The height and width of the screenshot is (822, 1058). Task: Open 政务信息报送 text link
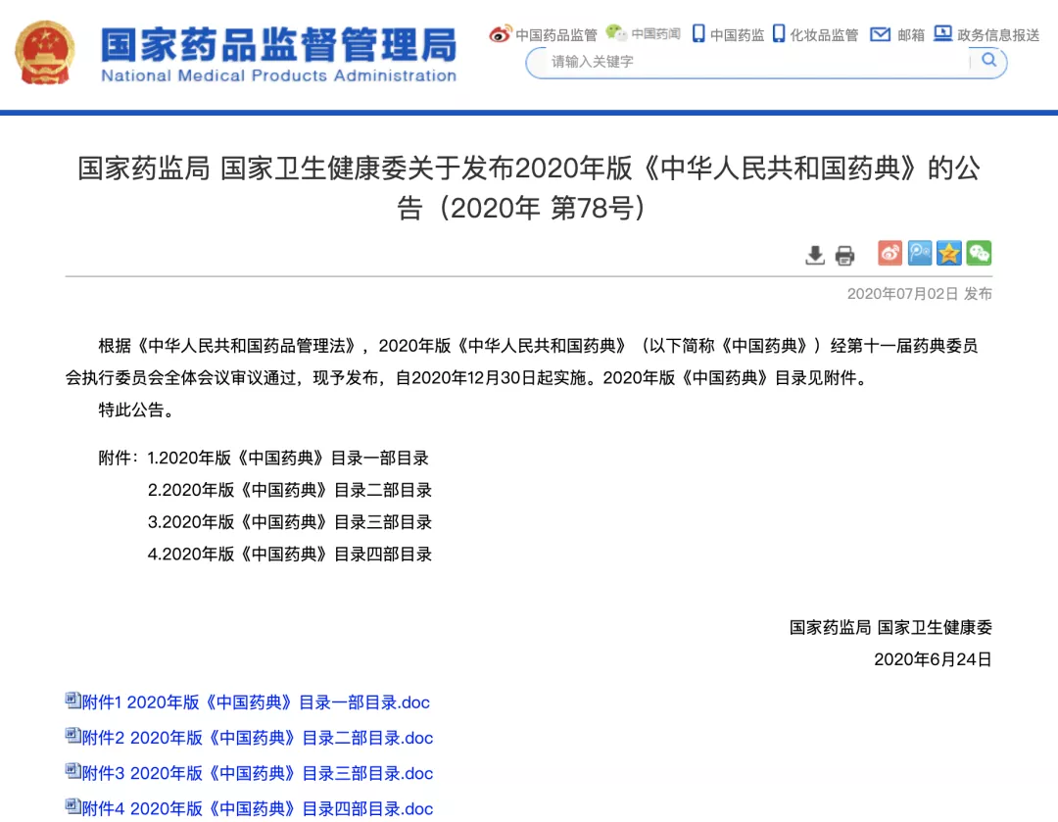[998, 35]
